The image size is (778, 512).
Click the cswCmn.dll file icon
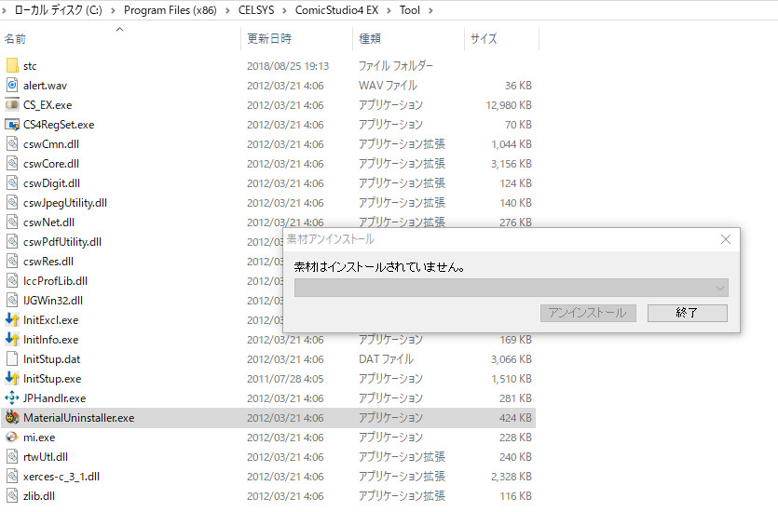pos(12,143)
